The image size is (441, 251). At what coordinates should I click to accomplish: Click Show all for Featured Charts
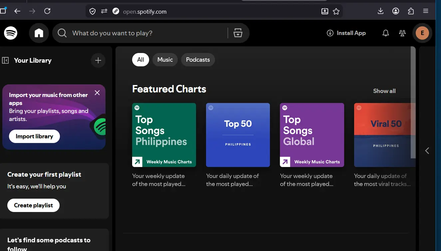[384, 91]
